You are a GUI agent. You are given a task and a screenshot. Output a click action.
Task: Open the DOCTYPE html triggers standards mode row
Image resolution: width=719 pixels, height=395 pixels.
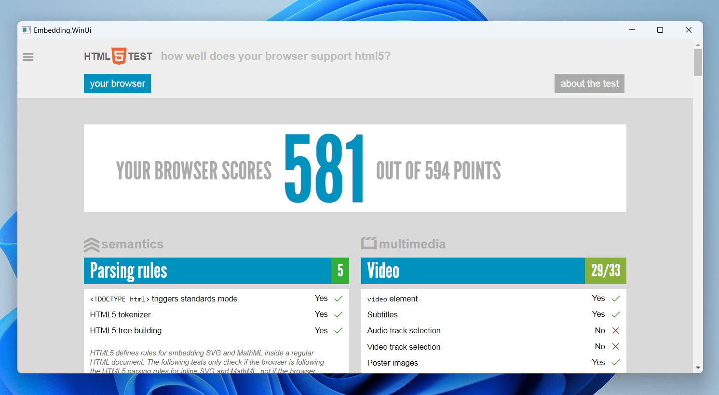pos(217,299)
